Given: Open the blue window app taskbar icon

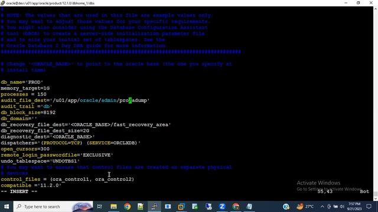Looking at the screenshot, I should (168, 207).
